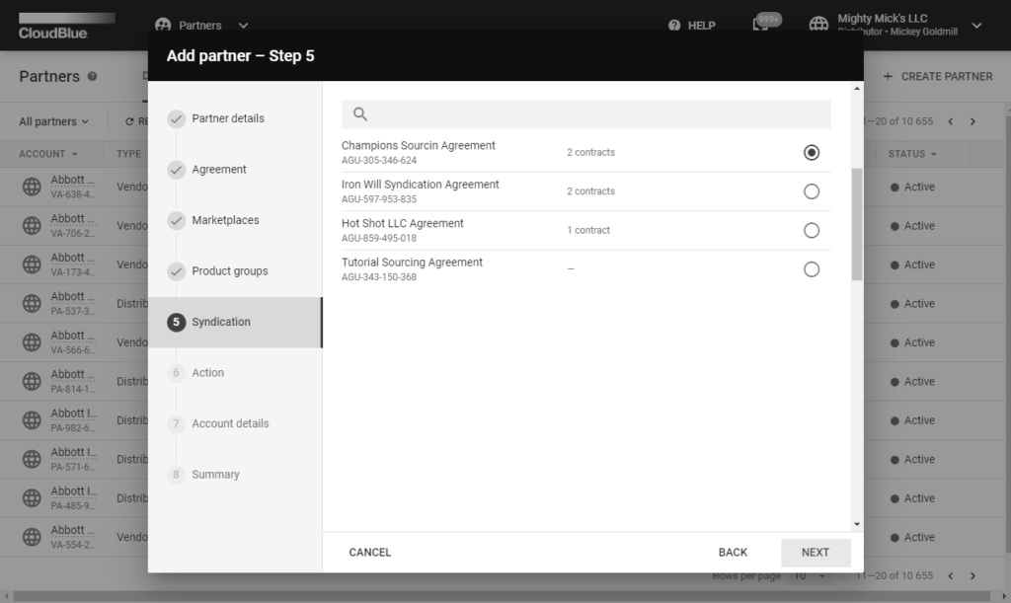
Task: Open the All partners filter dropdown
Action: pos(51,120)
